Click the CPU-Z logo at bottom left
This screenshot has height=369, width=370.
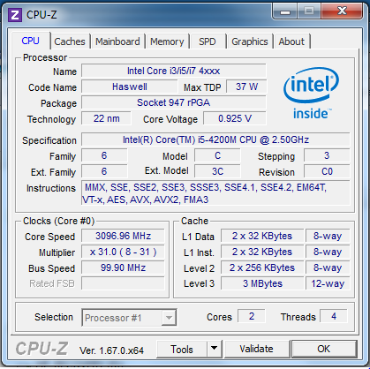pos(42,349)
